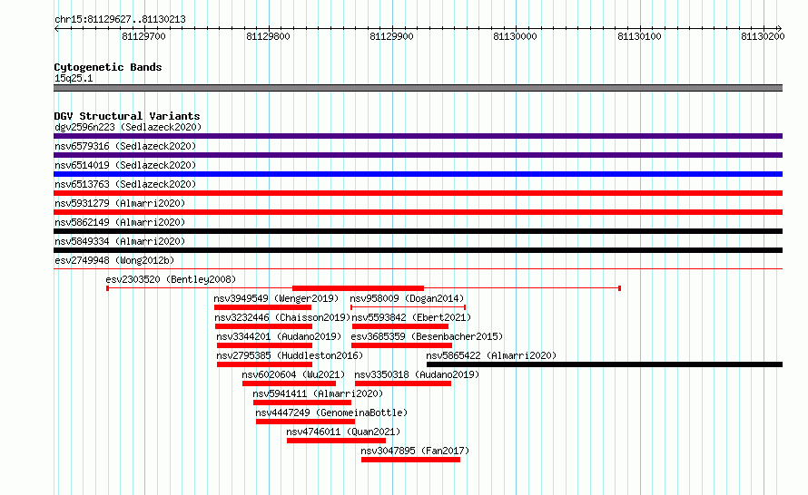Open nsv6513763 (Sedlazeck2020) variant label
The width and height of the screenshot is (808, 495).
coord(125,184)
